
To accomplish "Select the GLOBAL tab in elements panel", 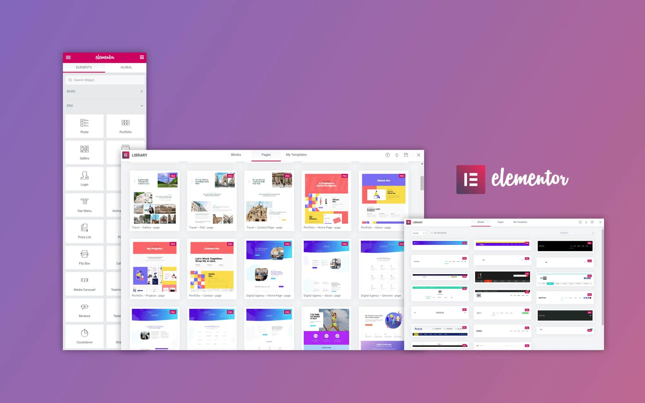I will pyautogui.click(x=125, y=67).
